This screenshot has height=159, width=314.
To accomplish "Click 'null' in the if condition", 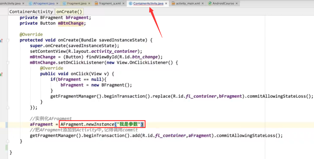I will tap(96, 79).
